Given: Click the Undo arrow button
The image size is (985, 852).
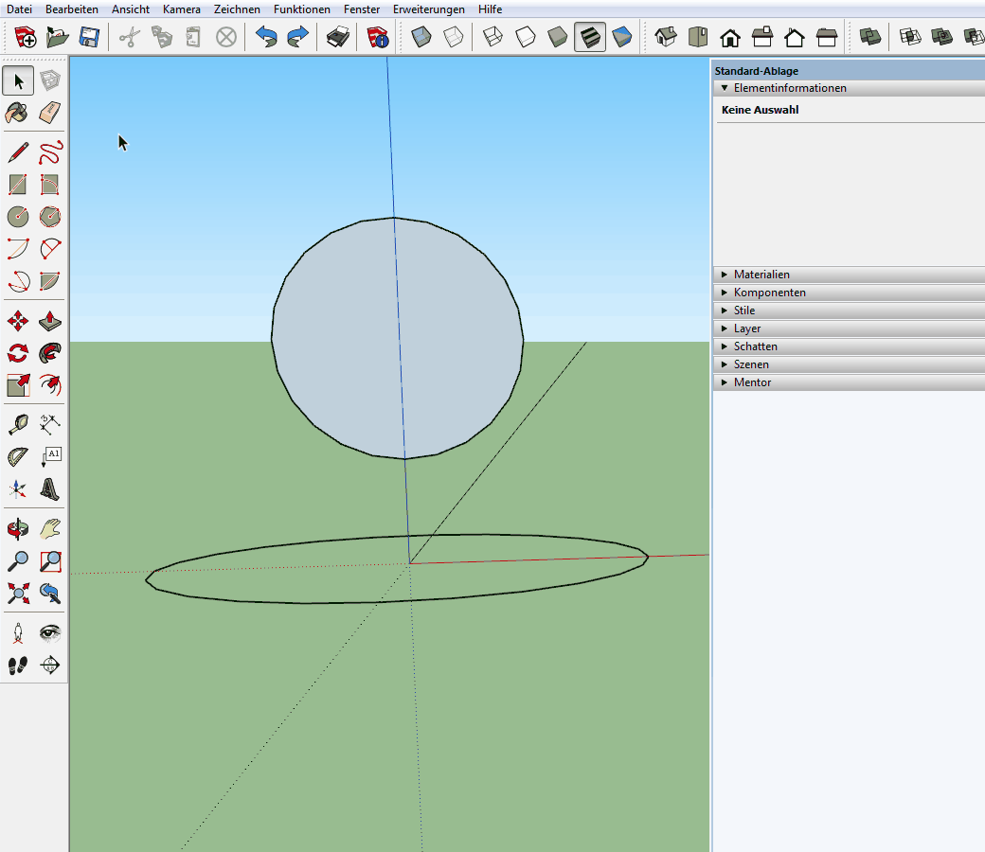Looking at the screenshot, I should click(266, 37).
